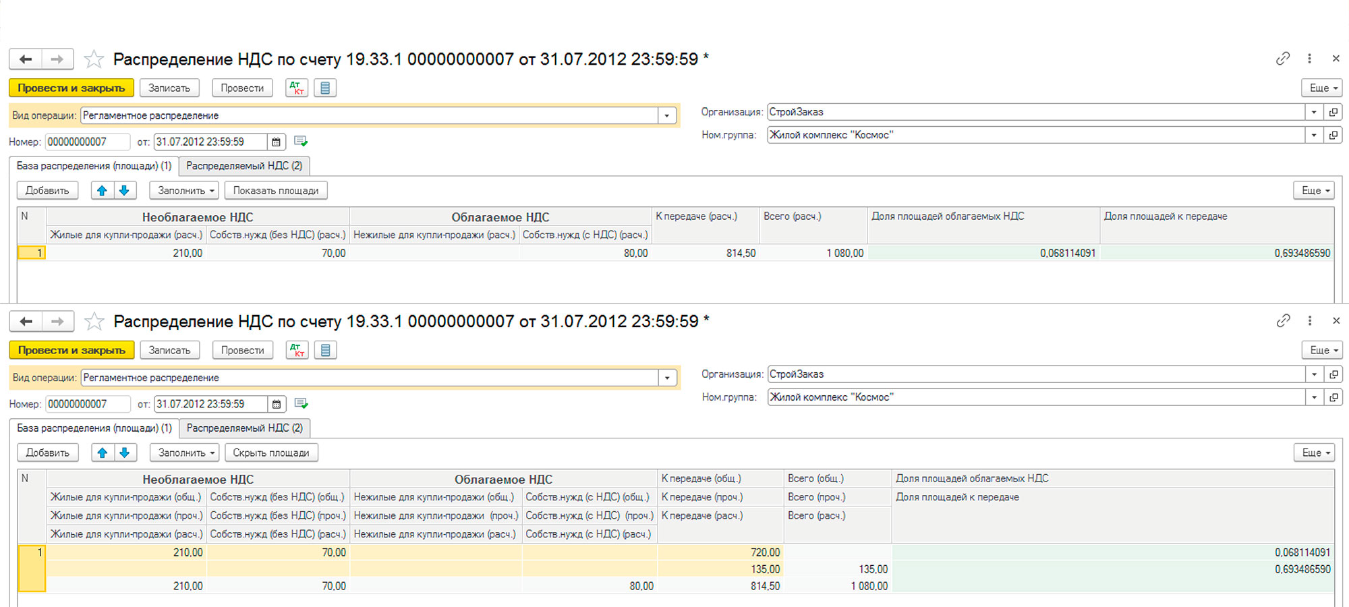Move row up in the lower document table
1349x607 pixels.
(x=103, y=453)
